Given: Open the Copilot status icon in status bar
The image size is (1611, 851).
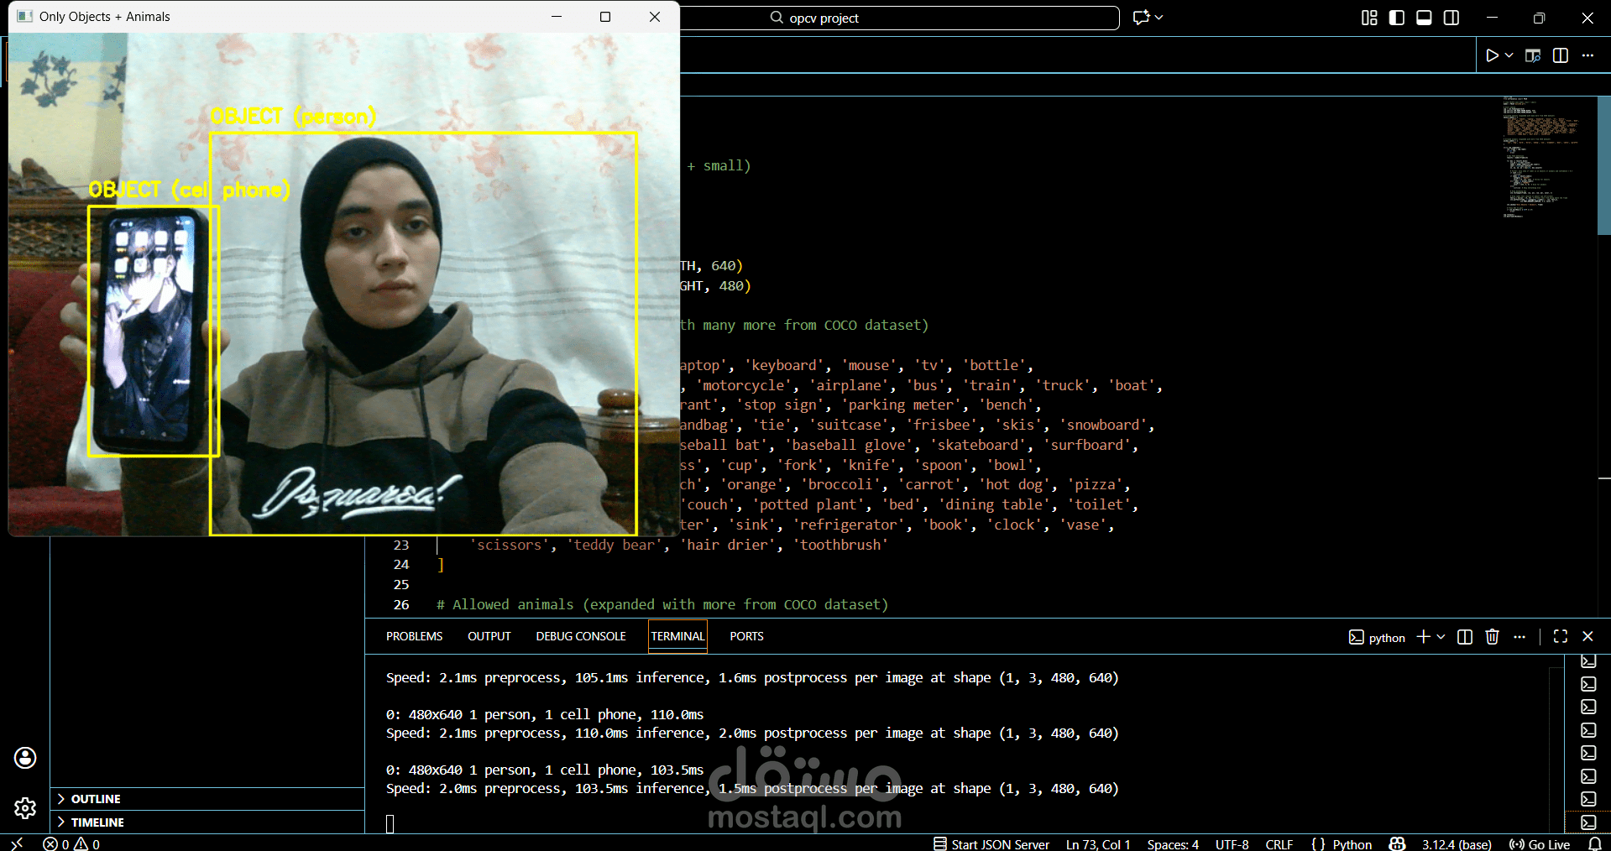Looking at the screenshot, I should tap(1397, 844).
